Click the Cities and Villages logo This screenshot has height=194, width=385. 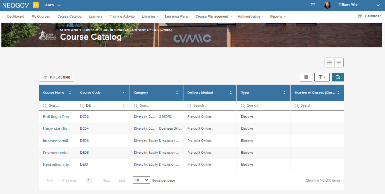pos(48,35)
